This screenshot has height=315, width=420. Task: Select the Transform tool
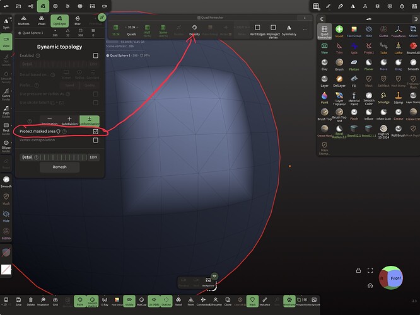tap(399, 31)
